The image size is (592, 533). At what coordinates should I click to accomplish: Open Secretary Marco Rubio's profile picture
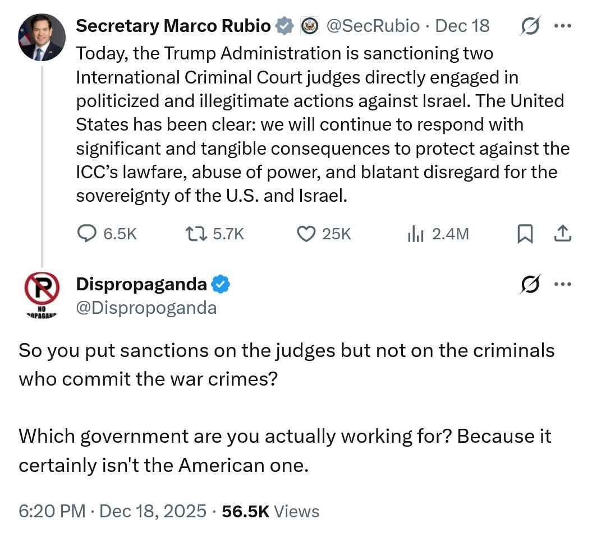(x=42, y=38)
